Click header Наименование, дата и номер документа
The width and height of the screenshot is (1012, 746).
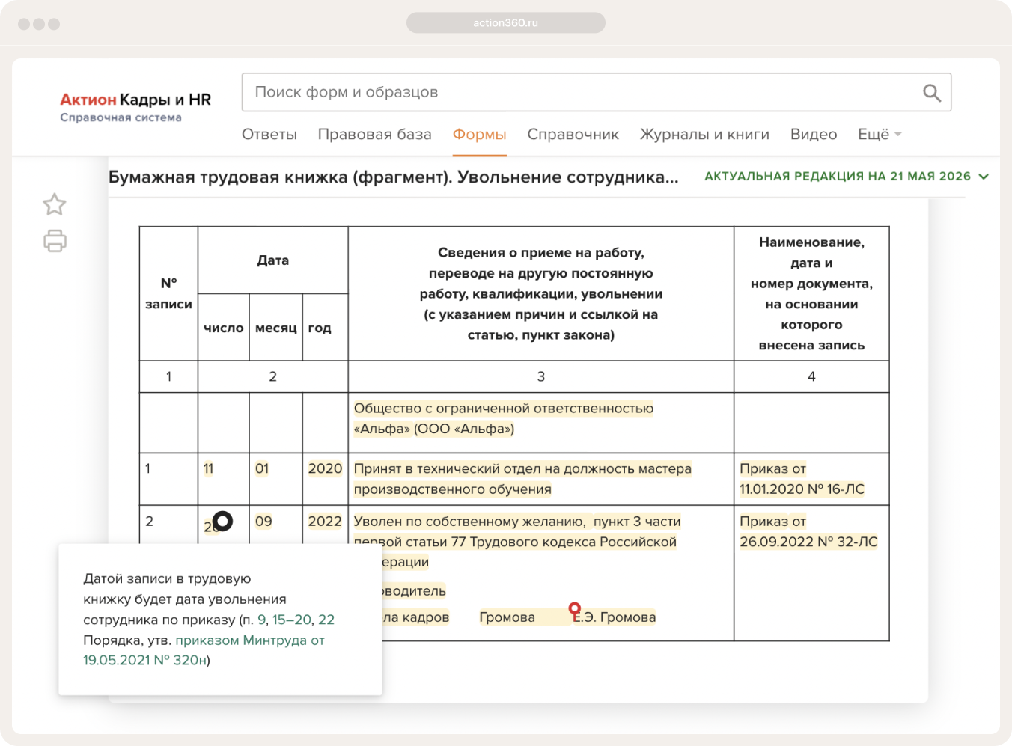(812, 294)
